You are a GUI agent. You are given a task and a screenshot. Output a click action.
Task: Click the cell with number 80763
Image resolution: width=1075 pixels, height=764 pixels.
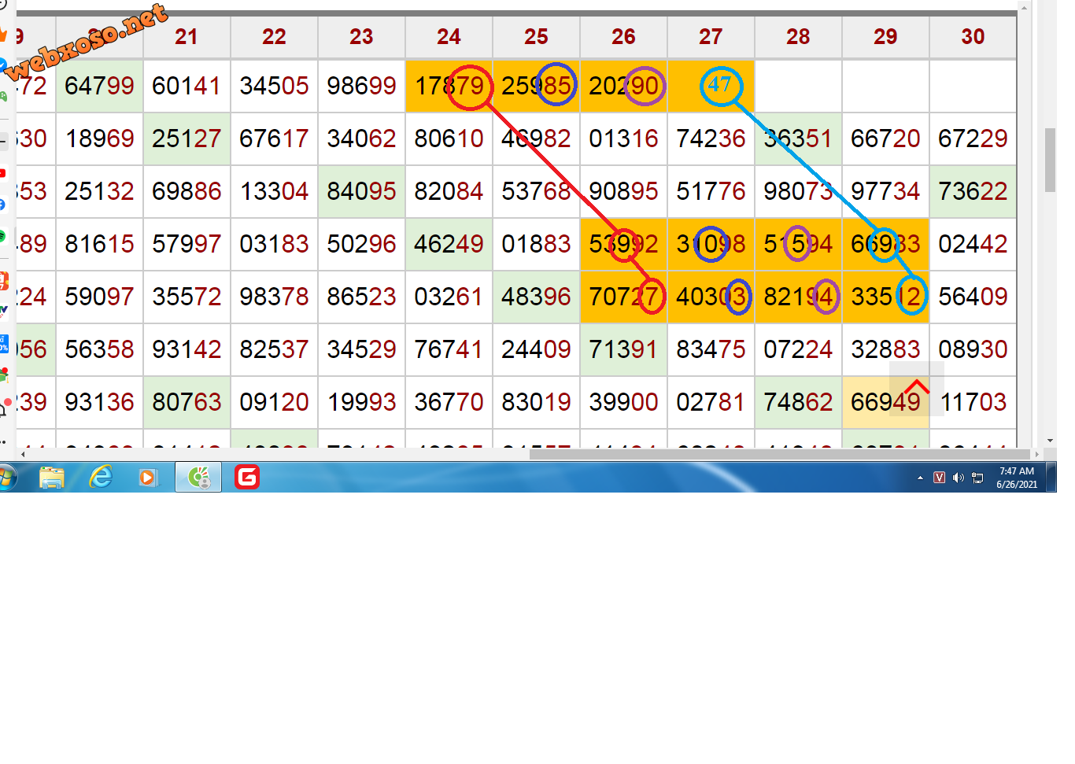187,402
